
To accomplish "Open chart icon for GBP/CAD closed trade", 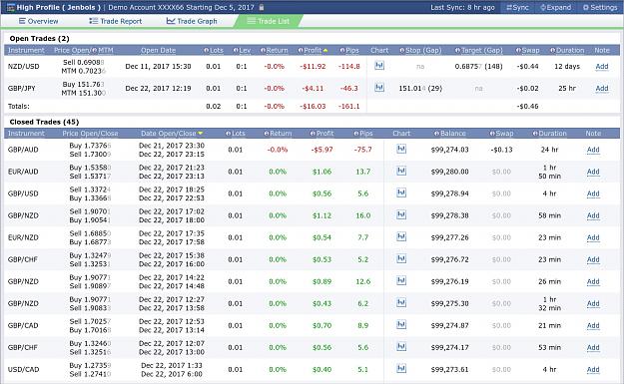I will pos(401,325).
